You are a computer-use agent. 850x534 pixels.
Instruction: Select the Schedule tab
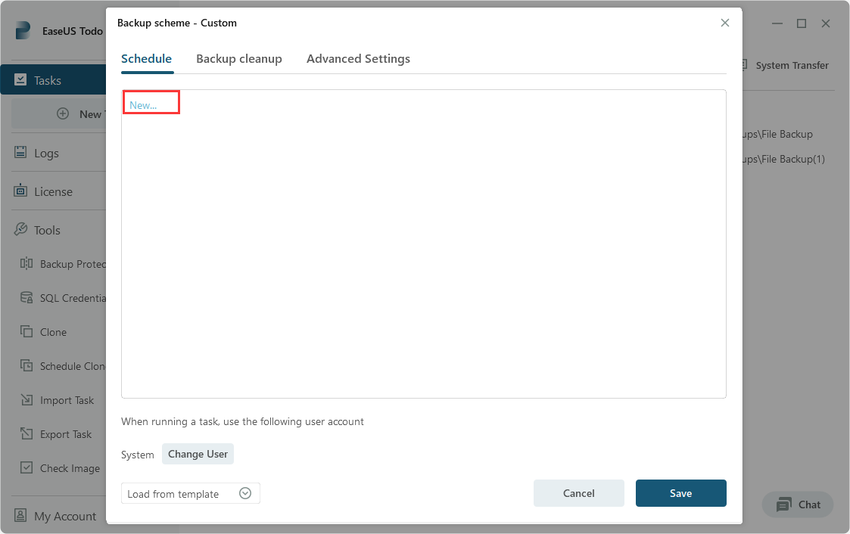click(146, 58)
